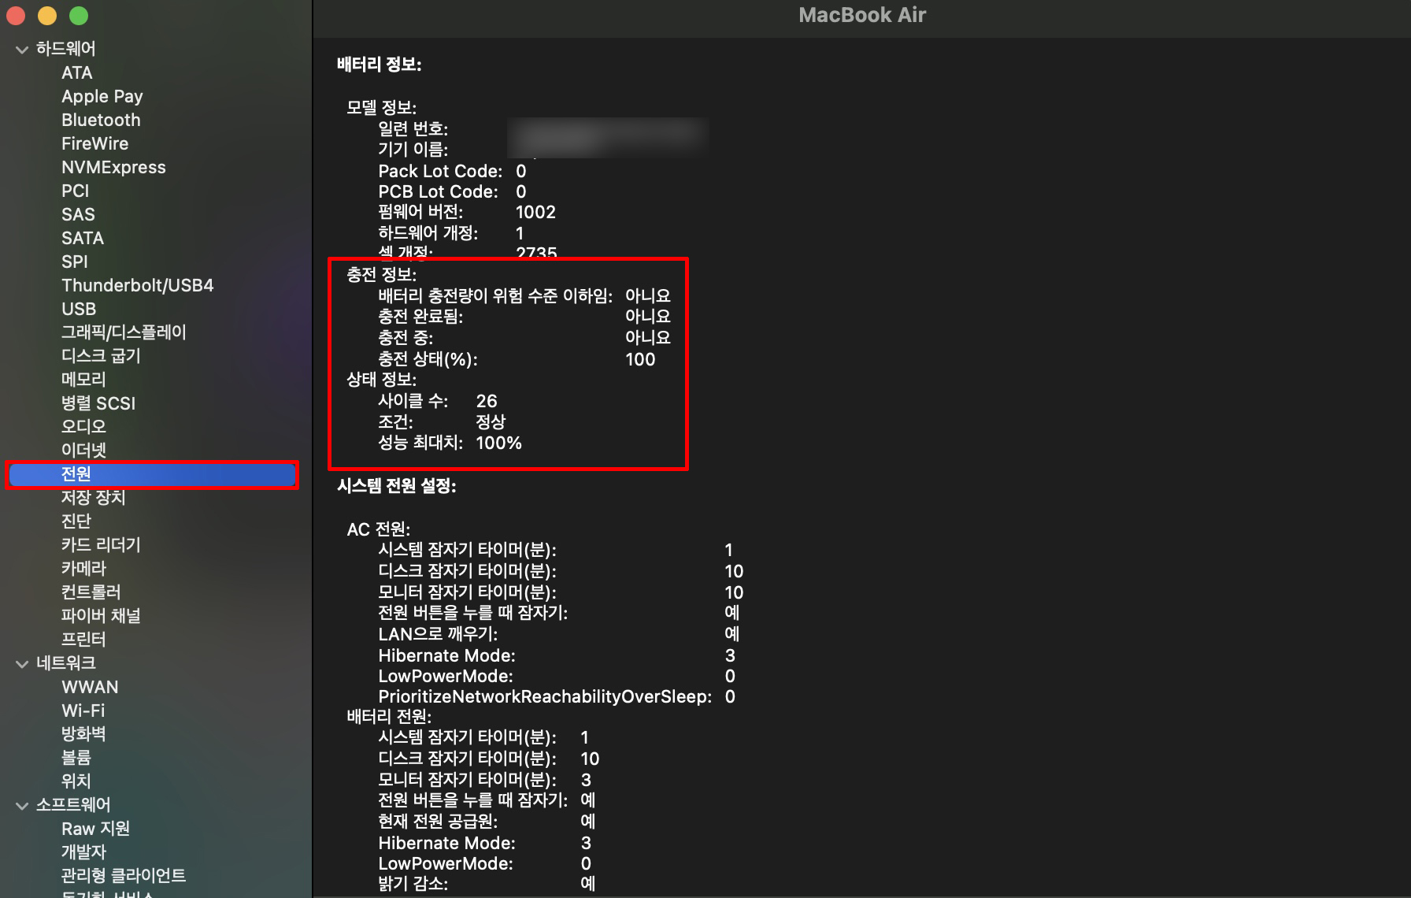Open 프린터 hardware item

point(83,640)
